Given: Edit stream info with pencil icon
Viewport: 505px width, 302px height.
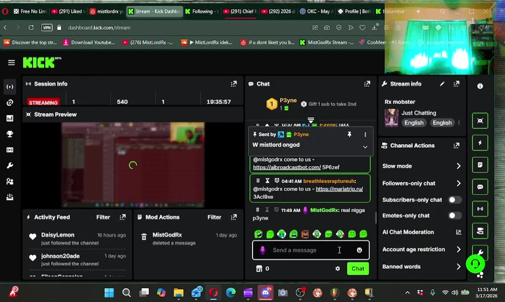Looking at the screenshot, I should (442, 84).
